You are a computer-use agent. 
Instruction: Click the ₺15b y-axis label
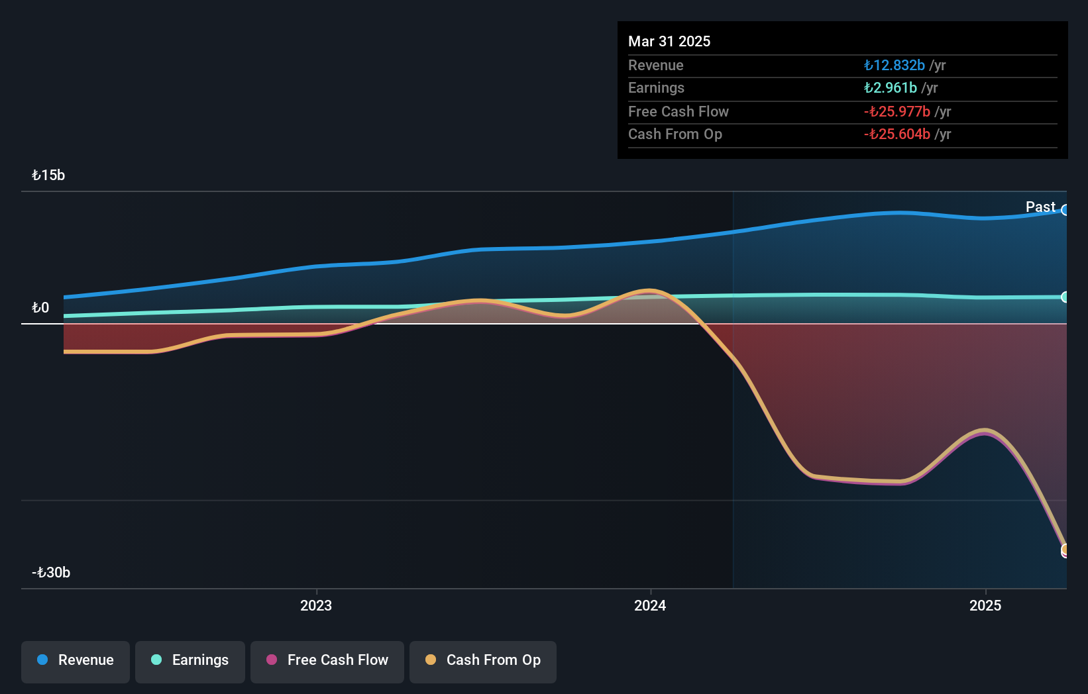(48, 175)
